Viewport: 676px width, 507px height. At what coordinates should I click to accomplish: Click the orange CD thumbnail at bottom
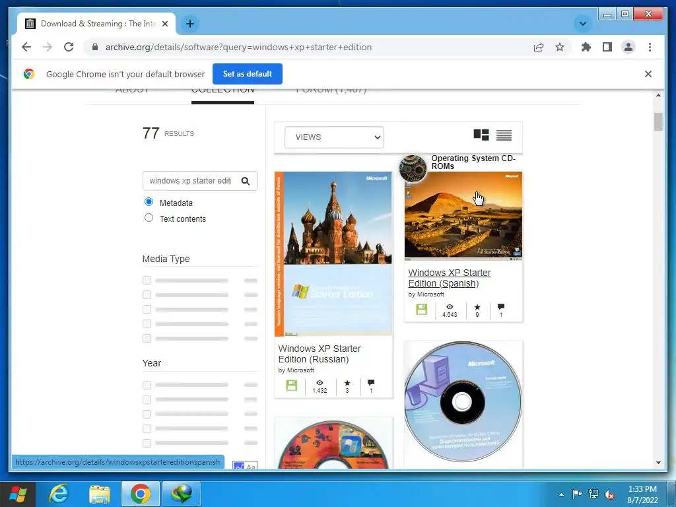click(333, 444)
